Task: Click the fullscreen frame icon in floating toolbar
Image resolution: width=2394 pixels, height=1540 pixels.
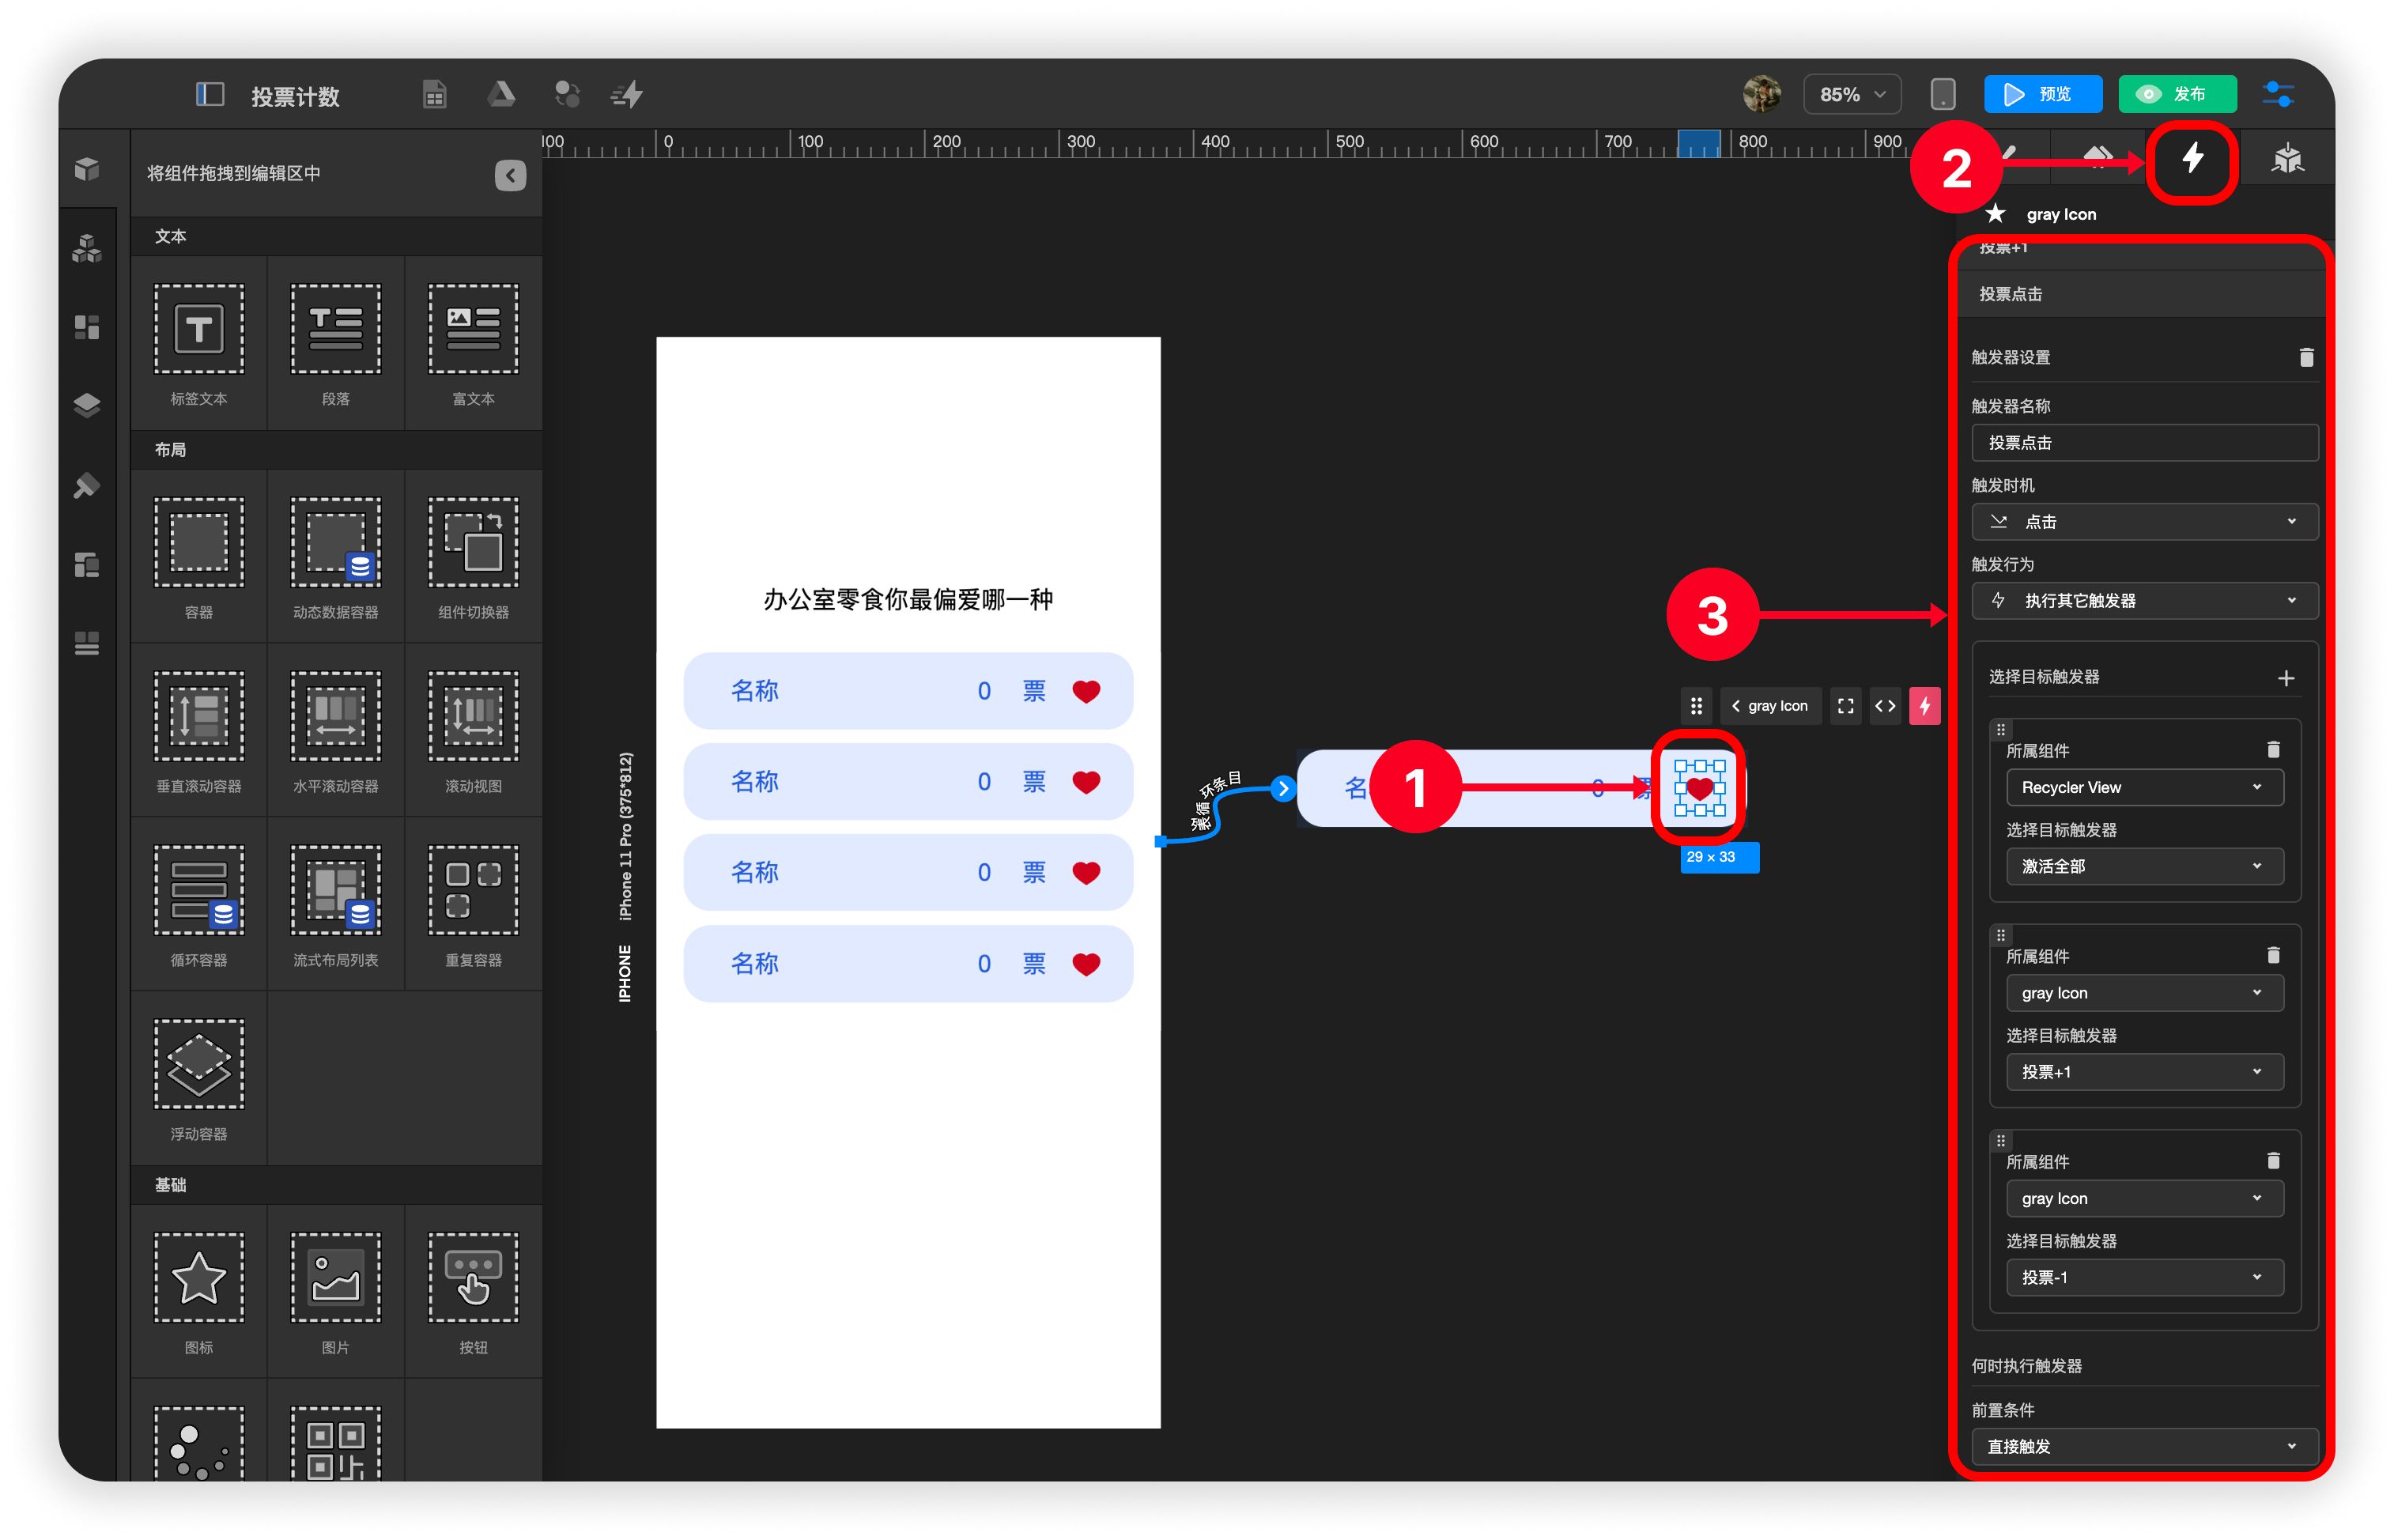Action: tap(1845, 706)
